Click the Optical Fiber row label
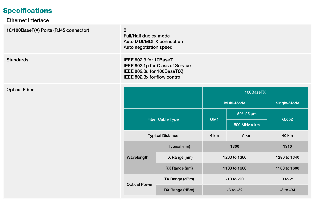The height and width of the screenshot is (202, 315). (20, 90)
